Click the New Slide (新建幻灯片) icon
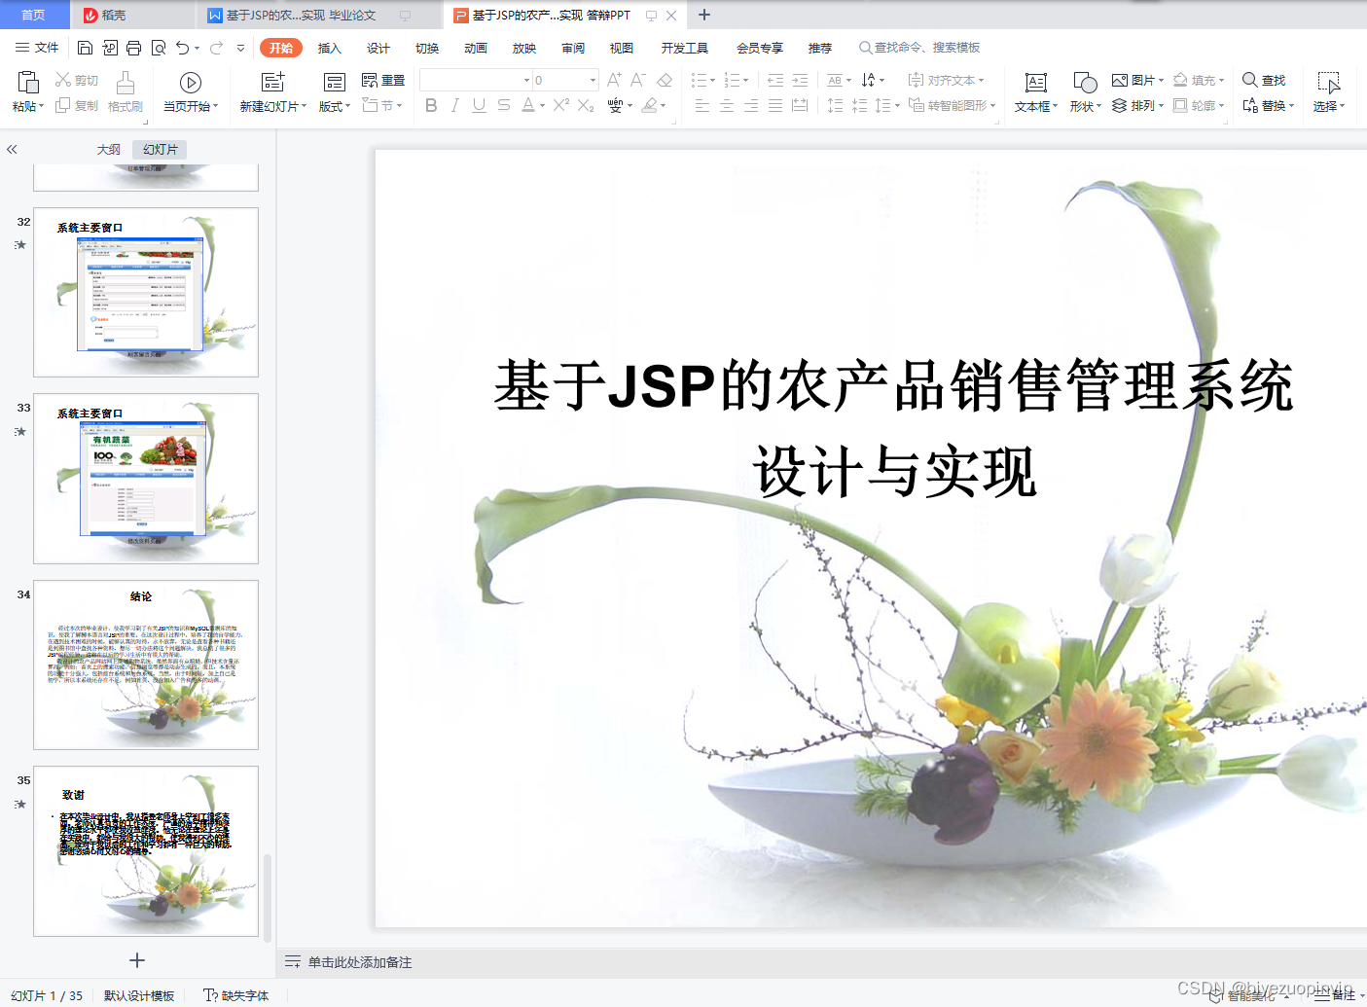Image resolution: width=1367 pixels, height=1007 pixels. point(273,83)
